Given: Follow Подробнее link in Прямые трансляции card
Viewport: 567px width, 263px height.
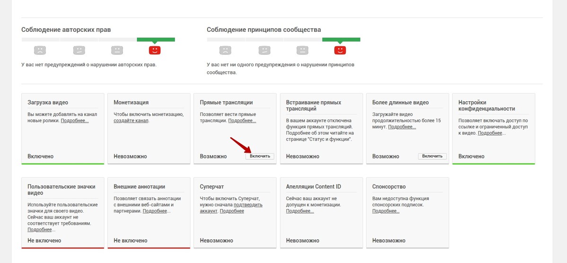Looking at the screenshot, I should (x=242, y=121).
